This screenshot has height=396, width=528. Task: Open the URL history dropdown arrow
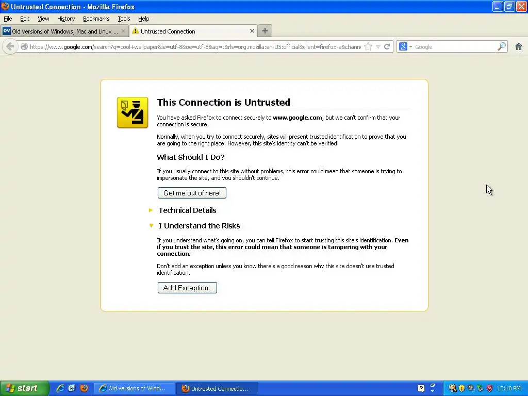click(378, 47)
